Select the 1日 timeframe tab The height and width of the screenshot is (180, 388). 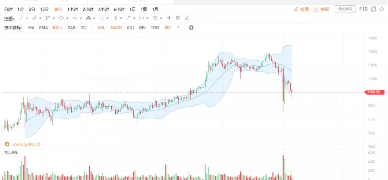click(132, 9)
